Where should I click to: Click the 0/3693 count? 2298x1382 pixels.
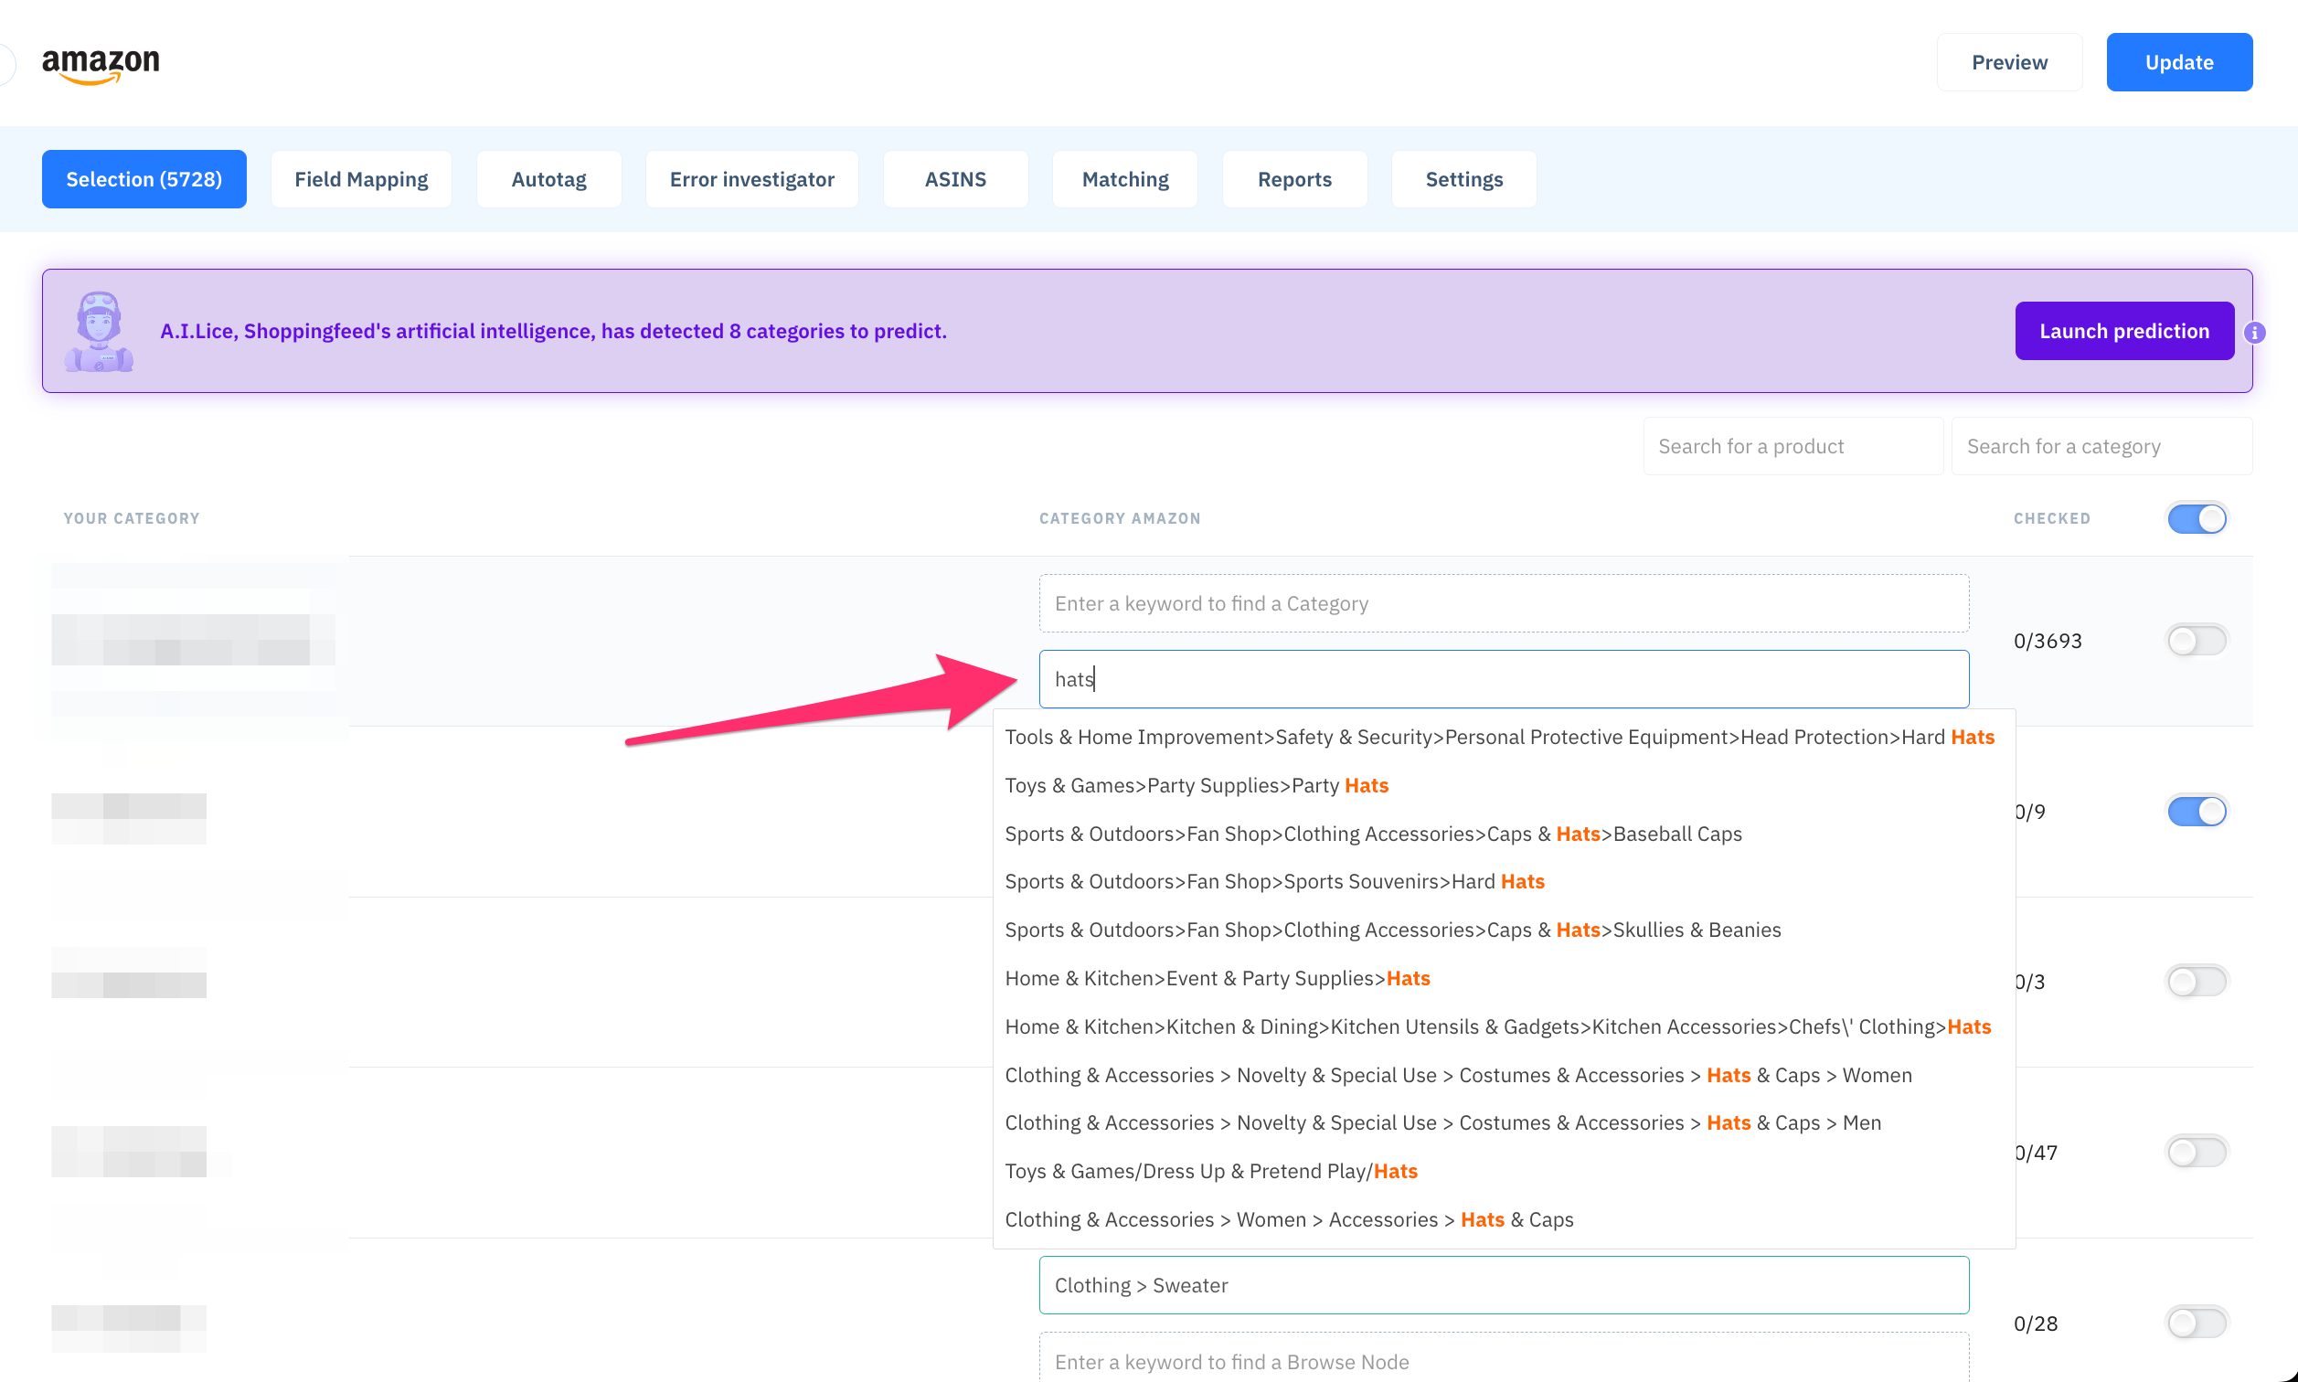tap(2048, 641)
